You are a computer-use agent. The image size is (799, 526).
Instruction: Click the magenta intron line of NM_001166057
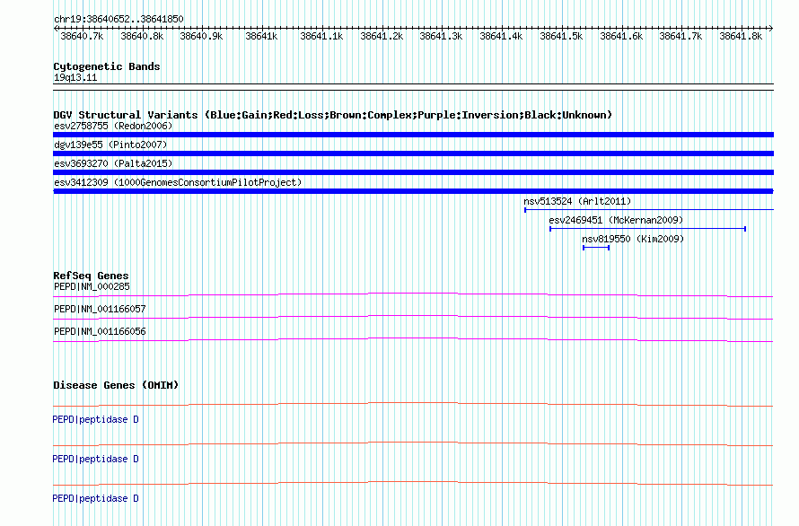[x=413, y=317]
